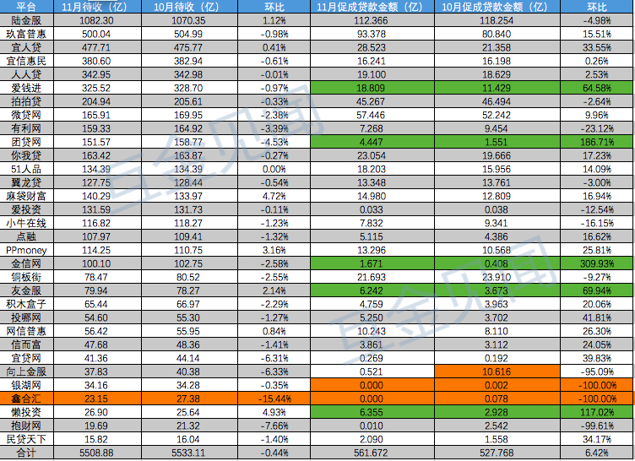Click the 33.55% cell for 宜人贷

point(597,47)
